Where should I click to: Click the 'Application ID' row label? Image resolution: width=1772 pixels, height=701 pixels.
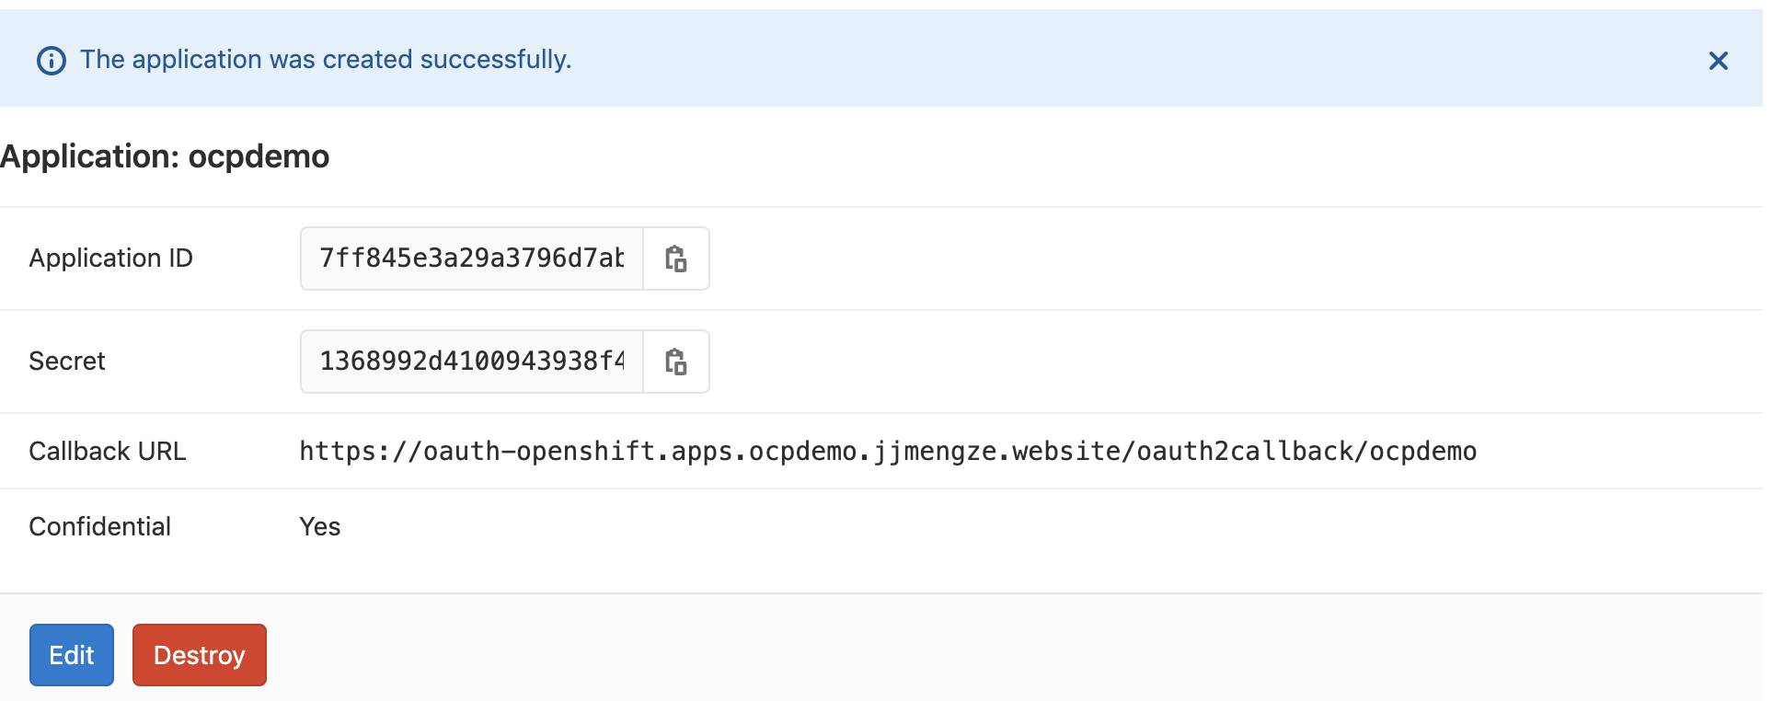point(110,259)
